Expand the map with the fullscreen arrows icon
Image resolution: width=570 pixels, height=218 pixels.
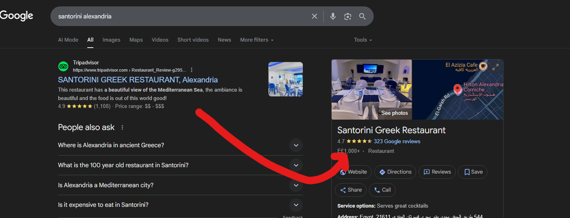tap(495, 67)
